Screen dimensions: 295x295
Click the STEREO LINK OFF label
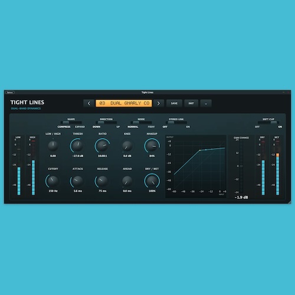coord(165,127)
